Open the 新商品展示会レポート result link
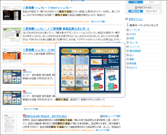 (56, 29)
